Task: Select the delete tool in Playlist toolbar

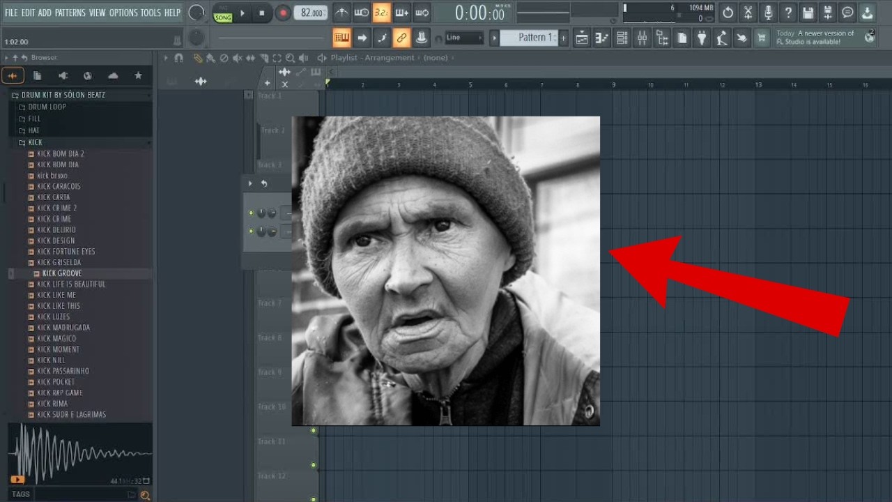Action: coord(224,58)
